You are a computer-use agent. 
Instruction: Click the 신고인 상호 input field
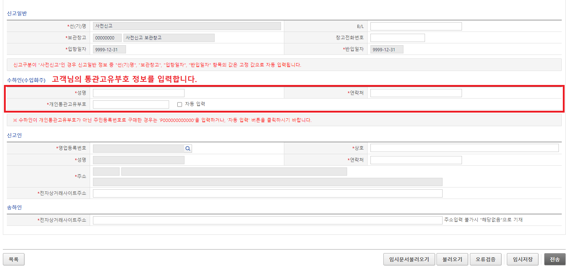coord(464,148)
